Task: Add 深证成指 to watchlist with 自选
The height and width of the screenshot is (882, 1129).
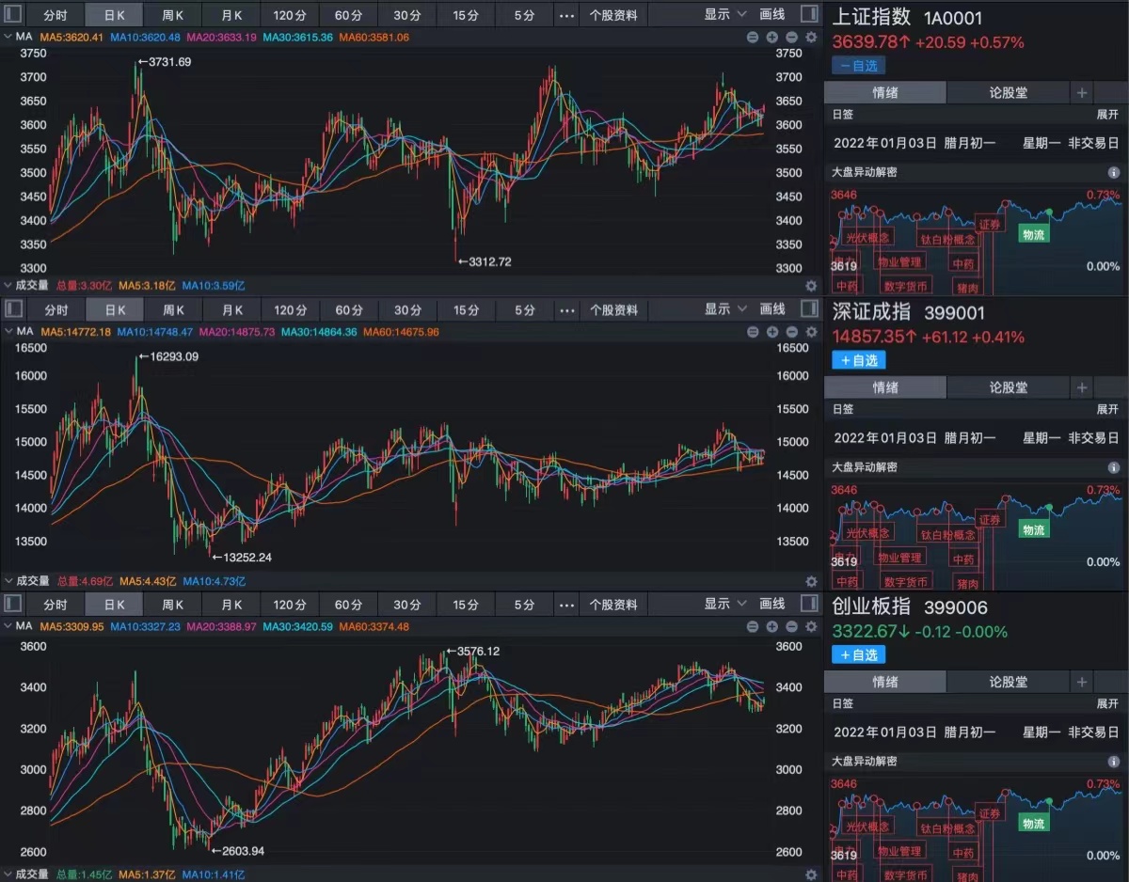Action: point(858,360)
